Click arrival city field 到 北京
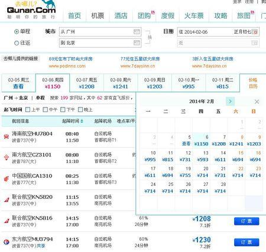The height and width of the screenshot is (252, 266). (x=100, y=43)
